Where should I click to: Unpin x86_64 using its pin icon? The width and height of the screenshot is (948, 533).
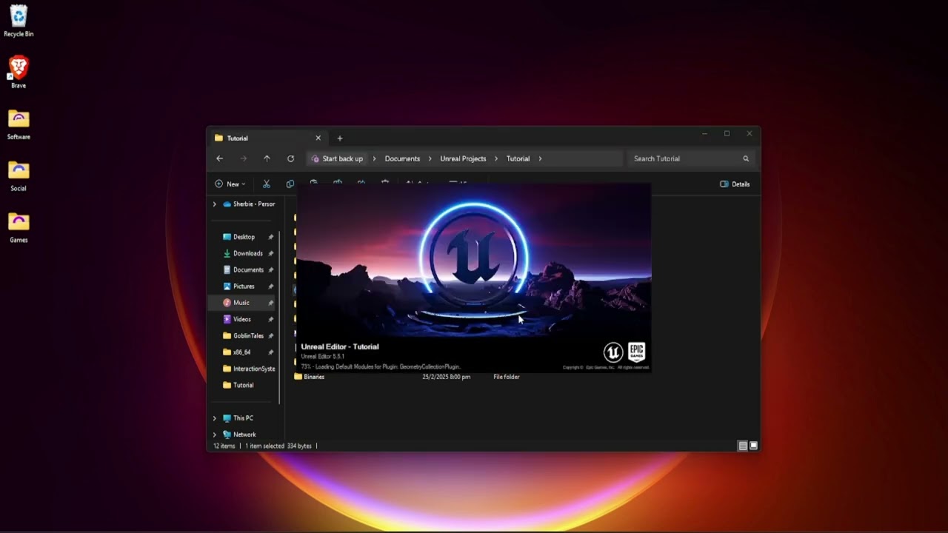click(270, 352)
